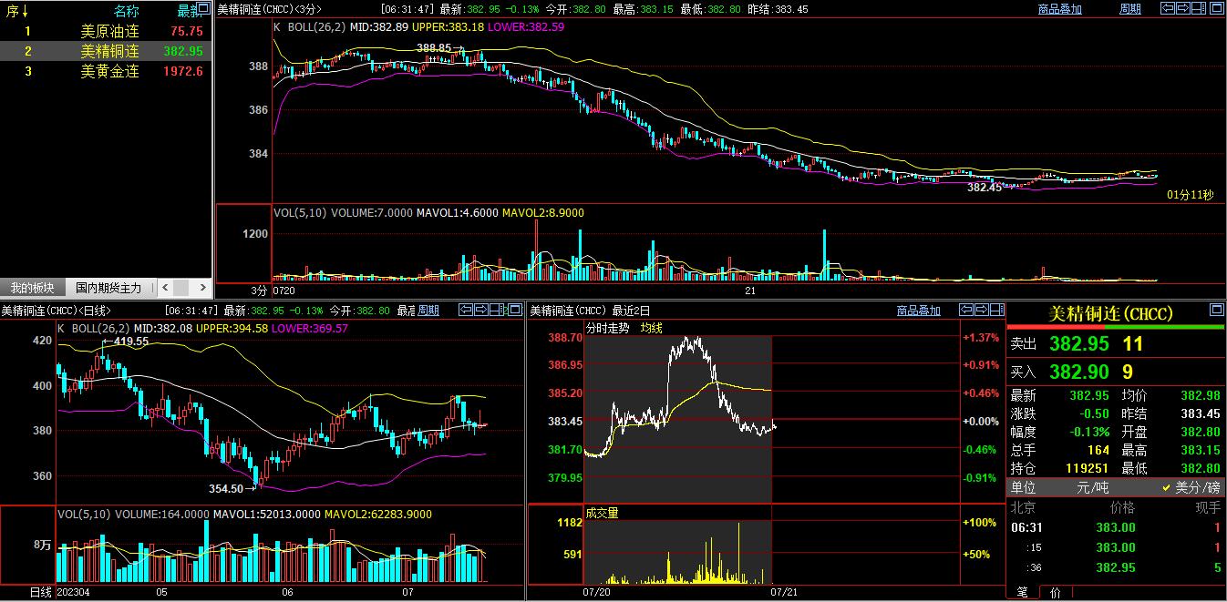Open the 价 tab below tick list
The image size is (1227, 602).
click(1055, 592)
